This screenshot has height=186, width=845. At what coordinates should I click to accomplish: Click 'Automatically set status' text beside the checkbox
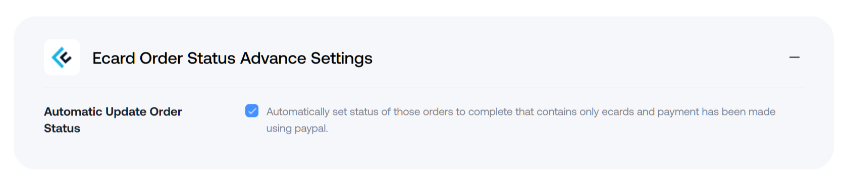click(x=322, y=112)
